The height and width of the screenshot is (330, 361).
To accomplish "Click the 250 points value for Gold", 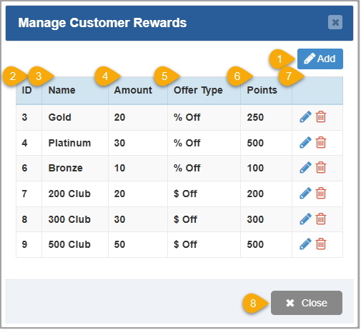I will [255, 117].
